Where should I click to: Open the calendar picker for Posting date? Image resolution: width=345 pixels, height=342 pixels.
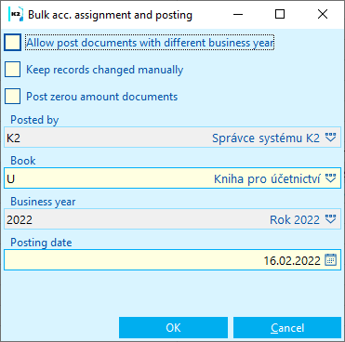click(330, 260)
